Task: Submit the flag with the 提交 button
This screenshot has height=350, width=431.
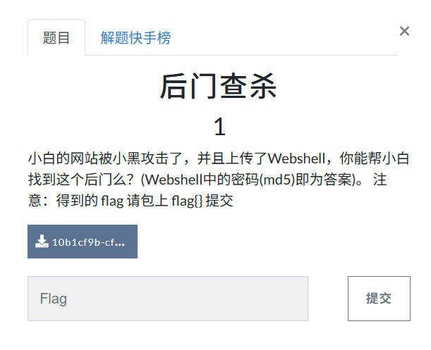Action: (379, 299)
